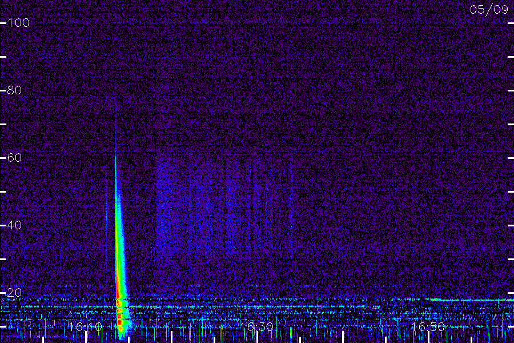Click the 05/09 date label

coord(489,10)
